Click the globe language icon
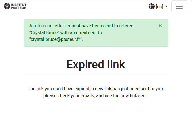 (152, 6)
